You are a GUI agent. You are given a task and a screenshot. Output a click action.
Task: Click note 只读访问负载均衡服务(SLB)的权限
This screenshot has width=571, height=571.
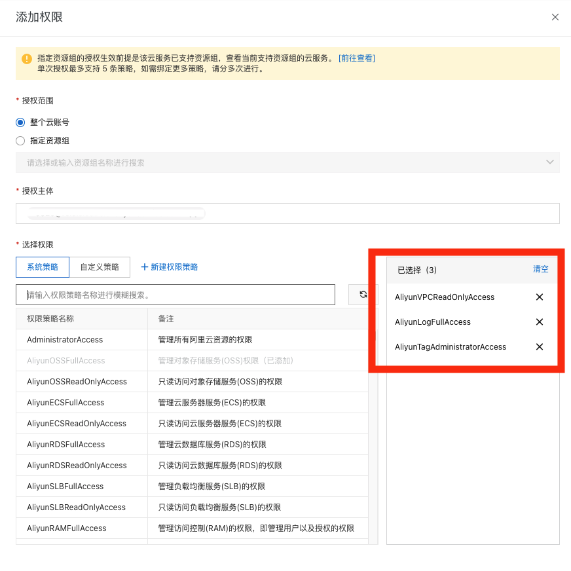pos(219,507)
